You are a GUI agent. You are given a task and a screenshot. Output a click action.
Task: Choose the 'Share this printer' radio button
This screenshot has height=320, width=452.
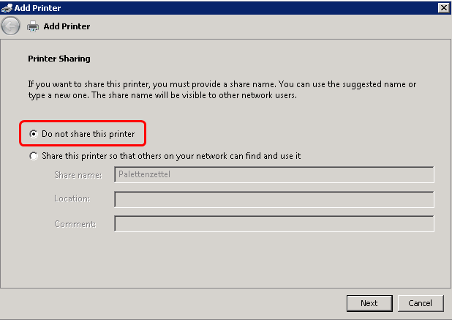click(34, 156)
